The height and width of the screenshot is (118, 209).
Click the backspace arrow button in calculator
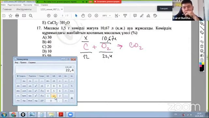coord(48,81)
